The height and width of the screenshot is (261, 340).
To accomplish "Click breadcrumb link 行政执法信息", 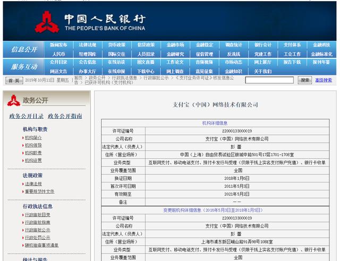I will point(124,78).
